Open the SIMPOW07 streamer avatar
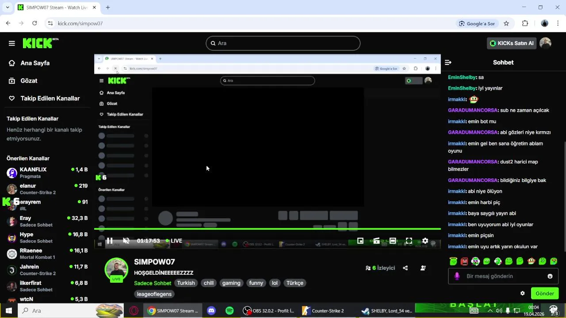Screen dimensions: 566x318 [x=116, y=269]
